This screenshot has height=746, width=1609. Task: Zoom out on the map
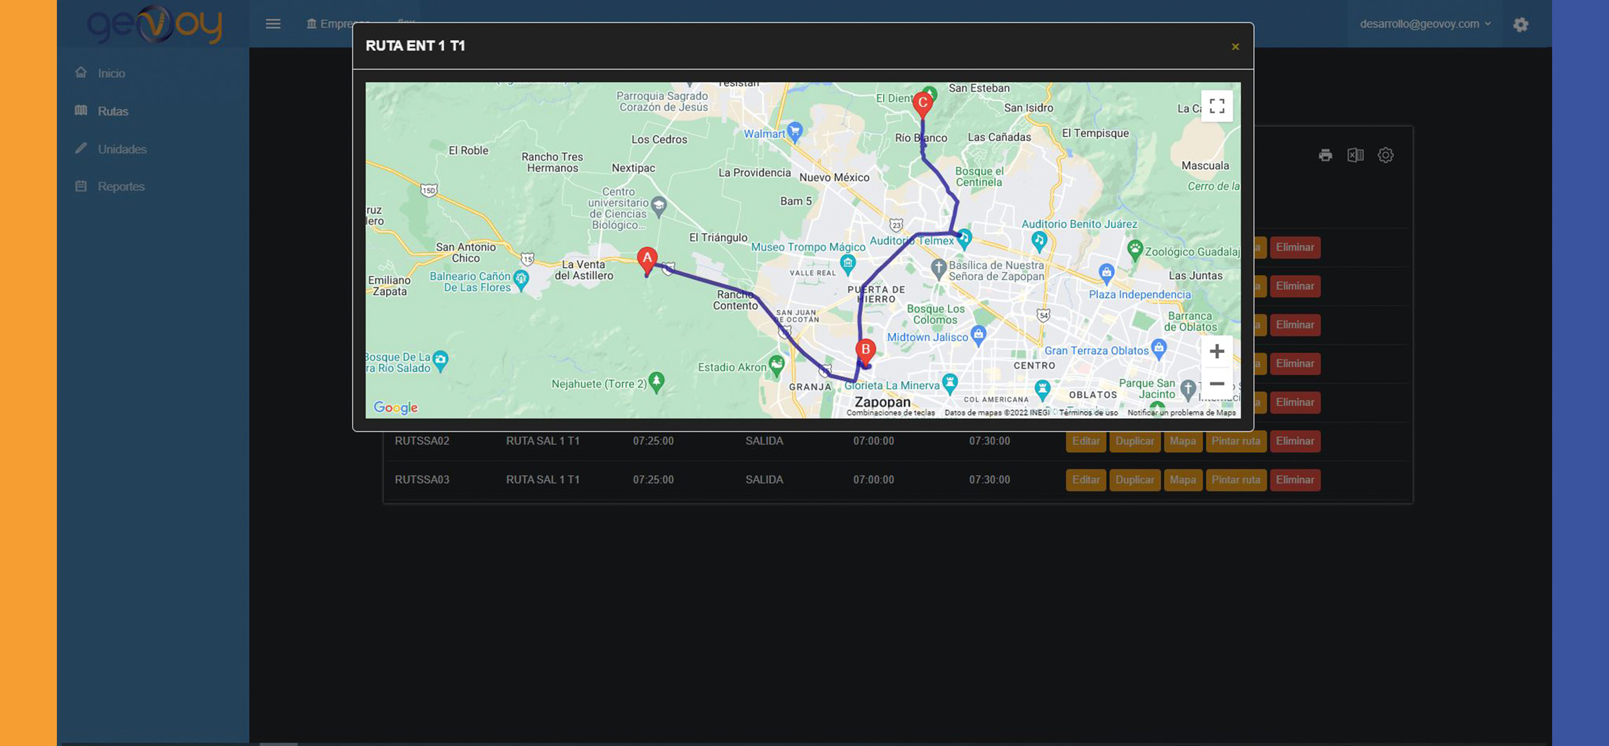pos(1217,384)
